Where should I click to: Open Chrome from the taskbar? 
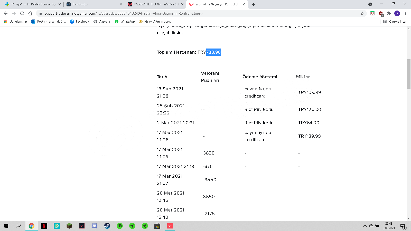click(x=31, y=226)
